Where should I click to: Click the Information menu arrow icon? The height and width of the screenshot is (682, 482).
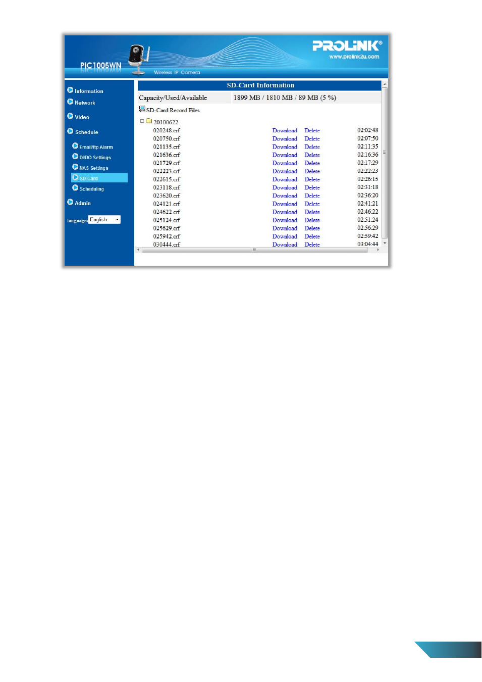click(70, 90)
